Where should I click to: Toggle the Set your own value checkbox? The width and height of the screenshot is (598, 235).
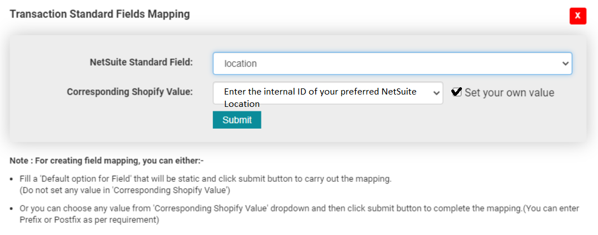pyautogui.click(x=456, y=92)
